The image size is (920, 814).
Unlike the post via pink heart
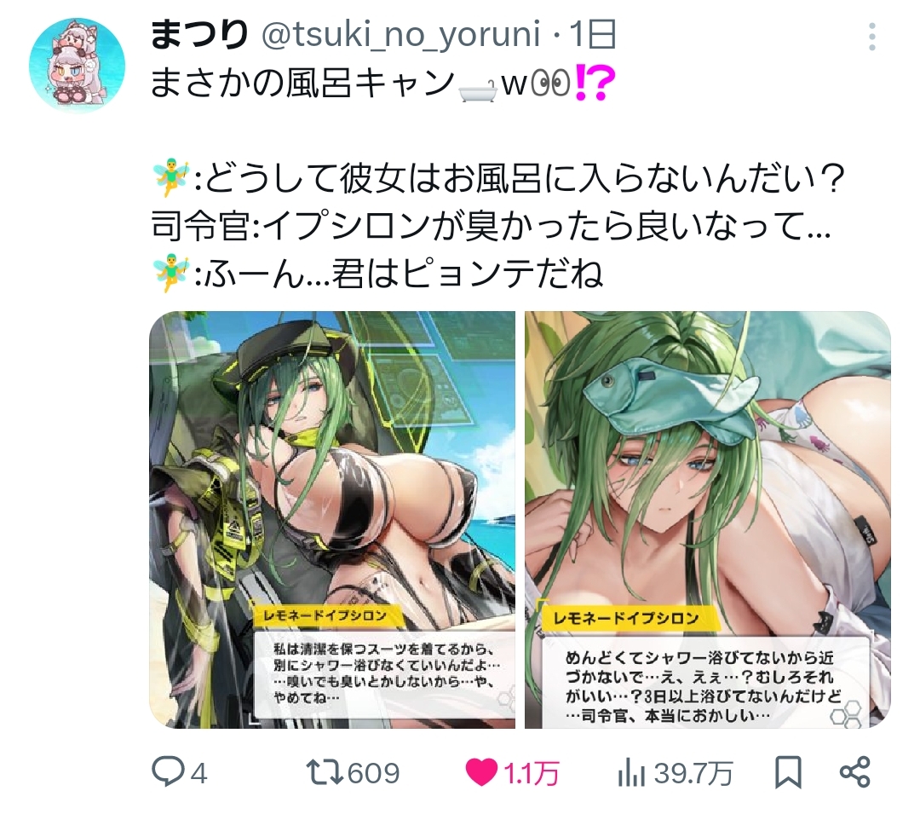coord(481,772)
